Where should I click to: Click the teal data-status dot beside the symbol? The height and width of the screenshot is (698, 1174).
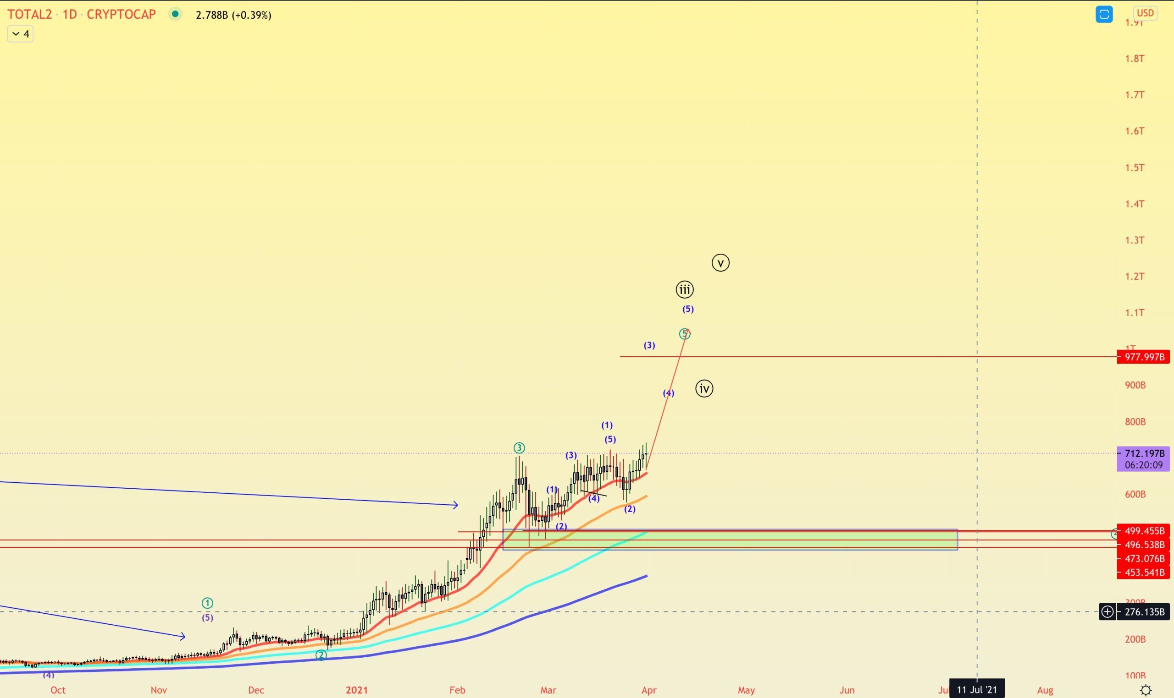175,15
